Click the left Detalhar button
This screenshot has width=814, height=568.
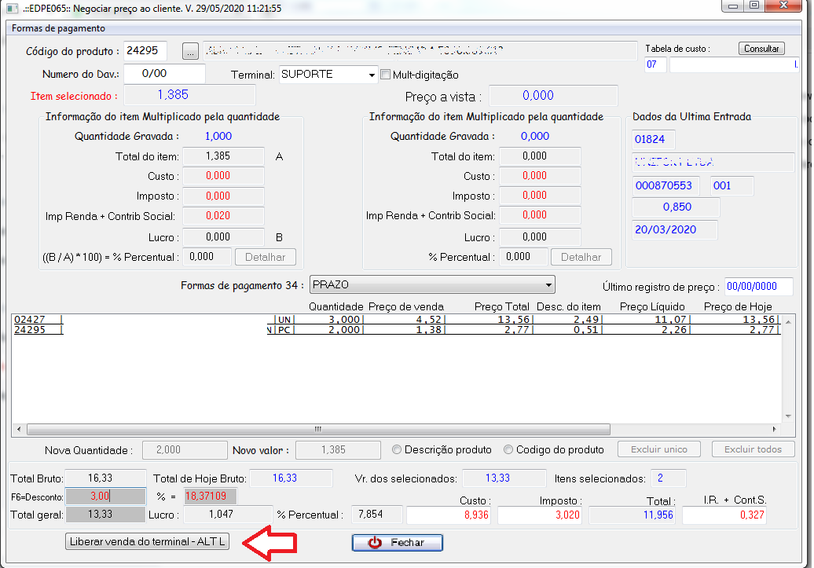tap(266, 257)
